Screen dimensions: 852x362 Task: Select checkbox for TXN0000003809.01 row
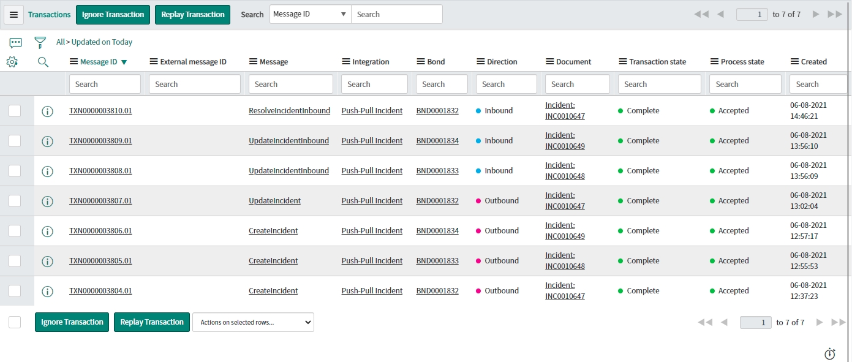coord(15,141)
